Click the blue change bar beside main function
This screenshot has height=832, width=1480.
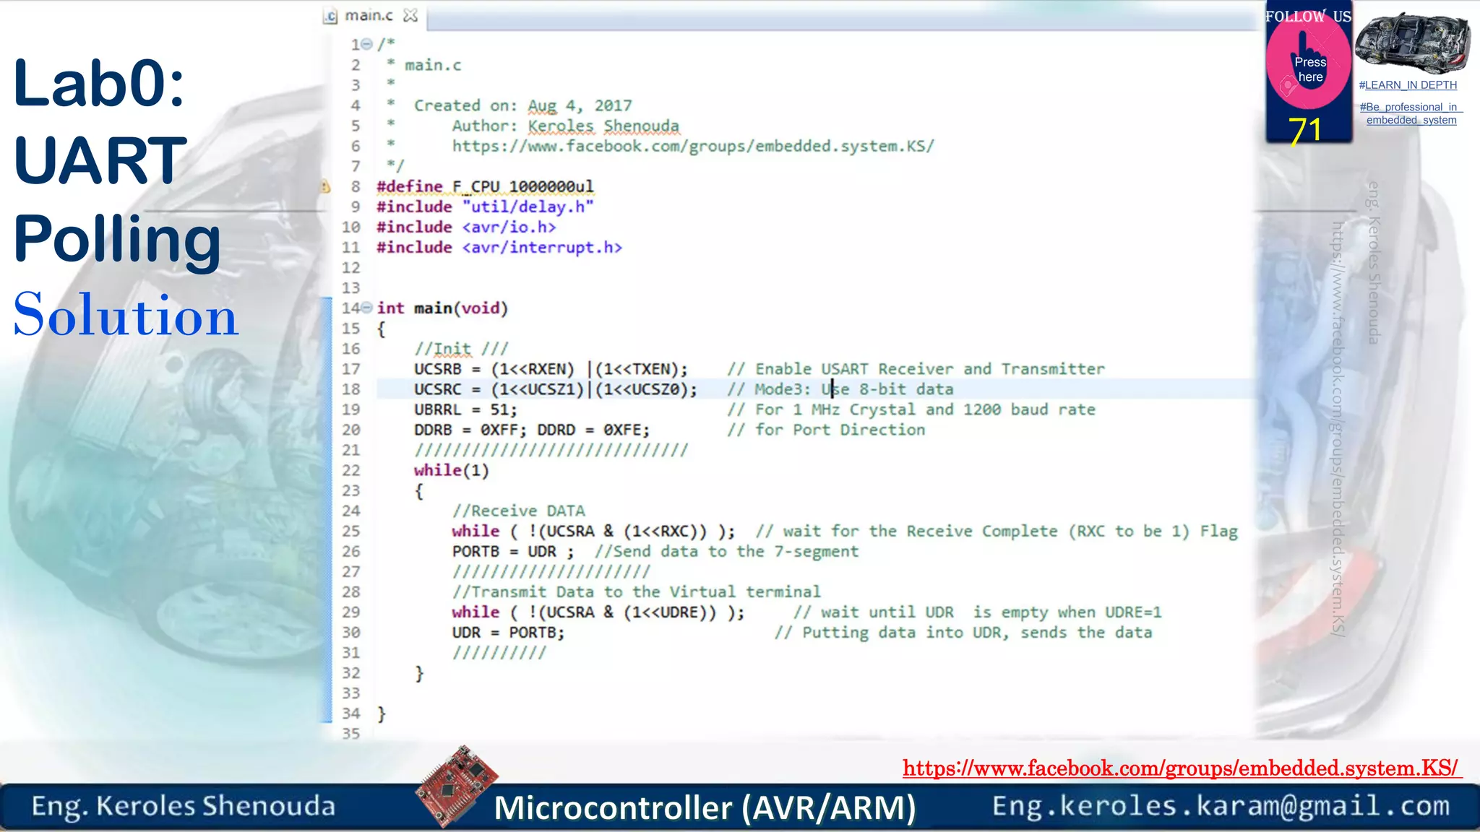327,506
